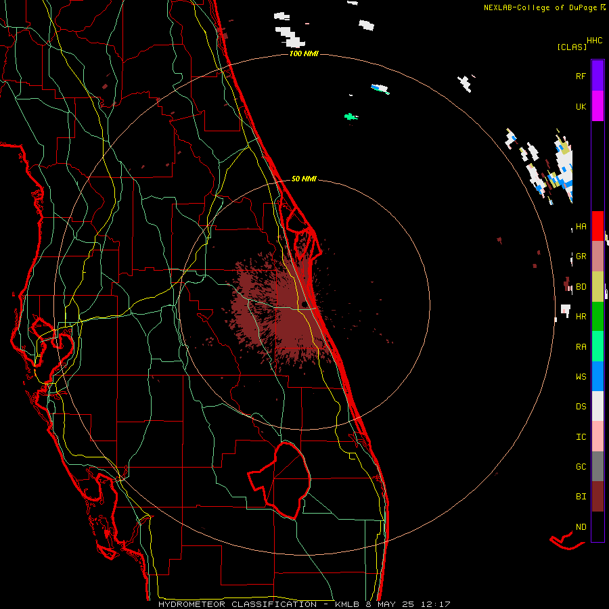Click the DS white legend swatch
Image resolution: width=609 pixels, height=609 pixels.
[x=597, y=406]
